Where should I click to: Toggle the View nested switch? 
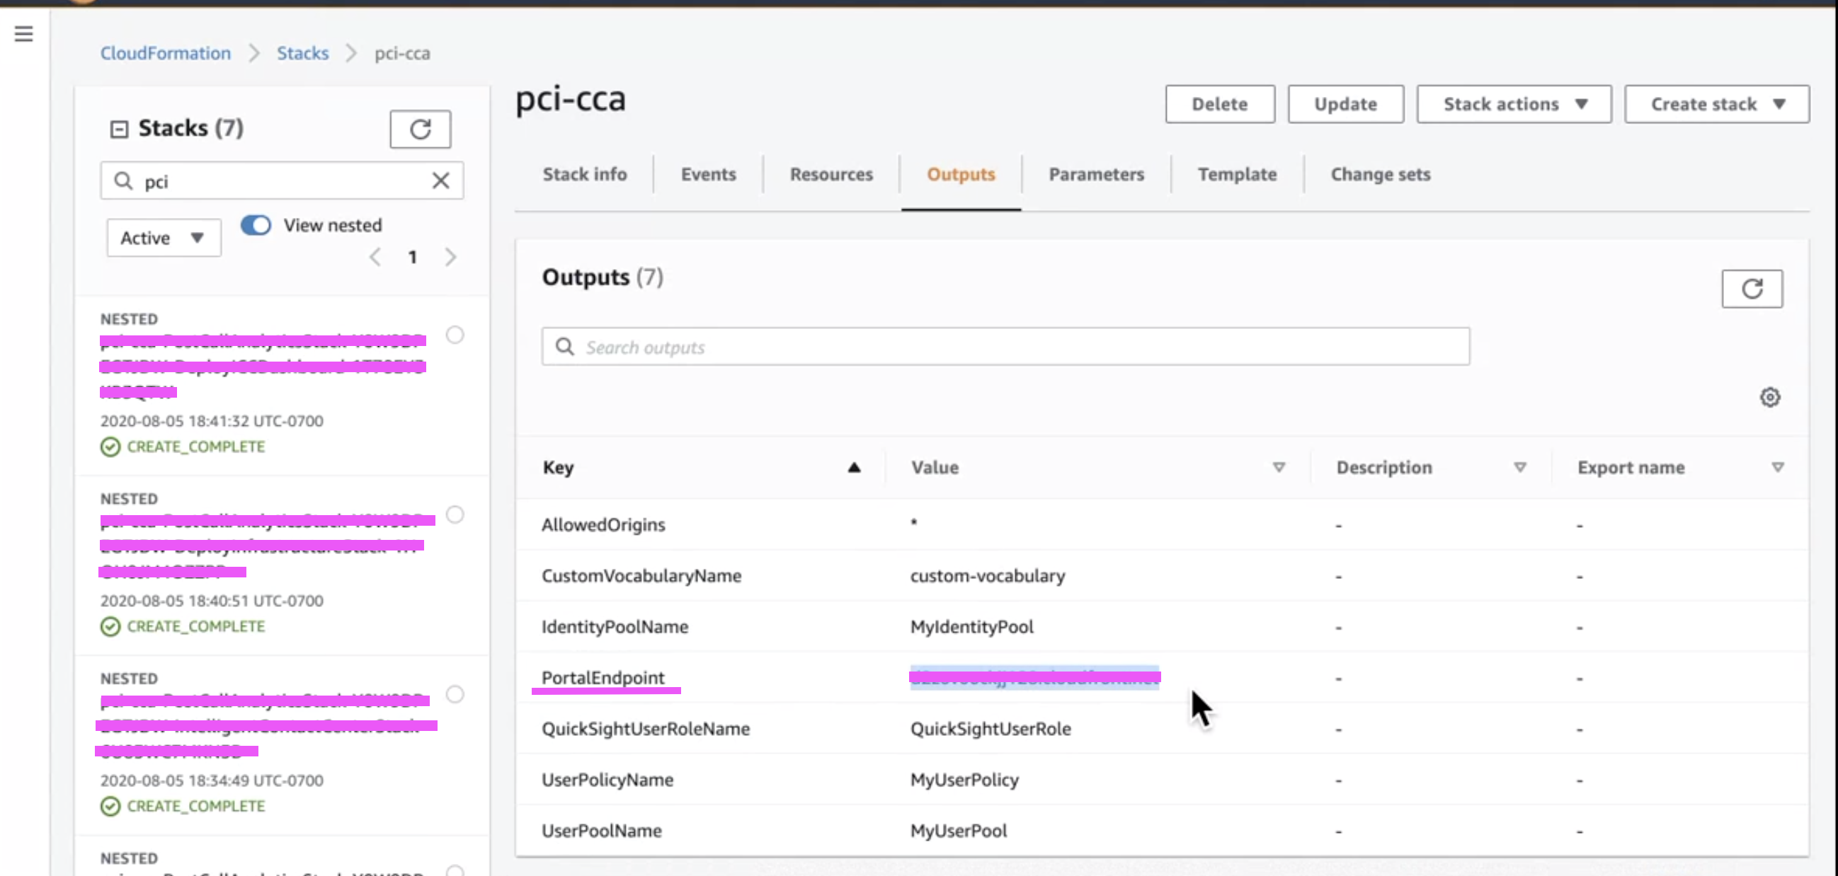pos(256,226)
